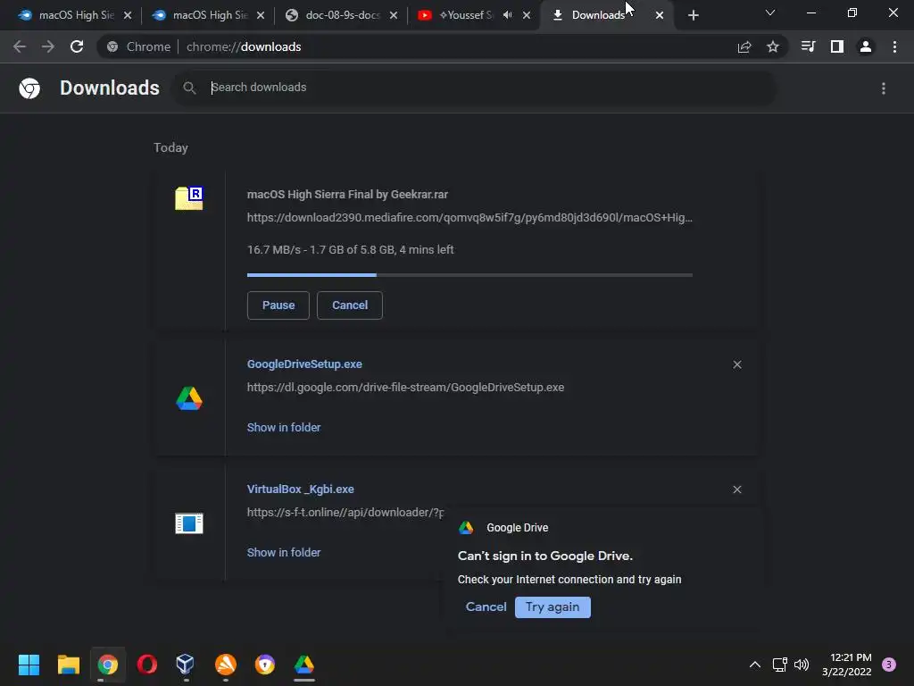The image size is (914, 686).
Task: Show GoogleDriveSetup.exe in folder
Action: [284, 428]
